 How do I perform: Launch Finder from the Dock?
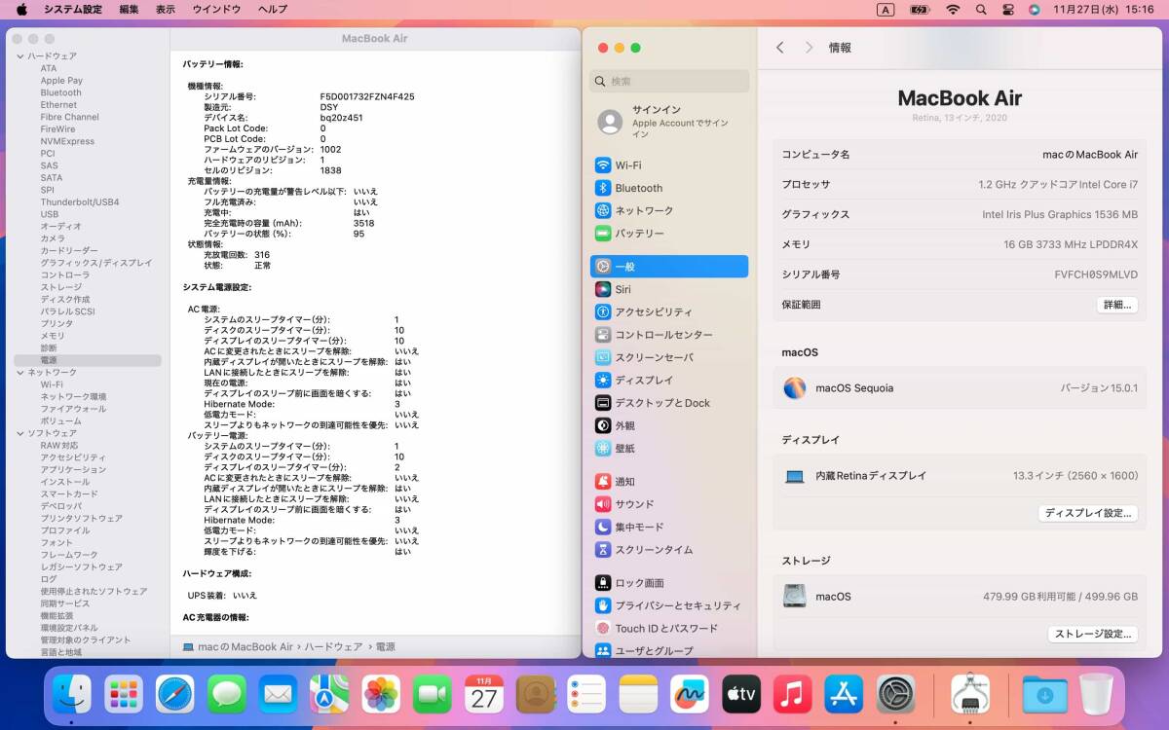pyautogui.click(x=72, y=694)
